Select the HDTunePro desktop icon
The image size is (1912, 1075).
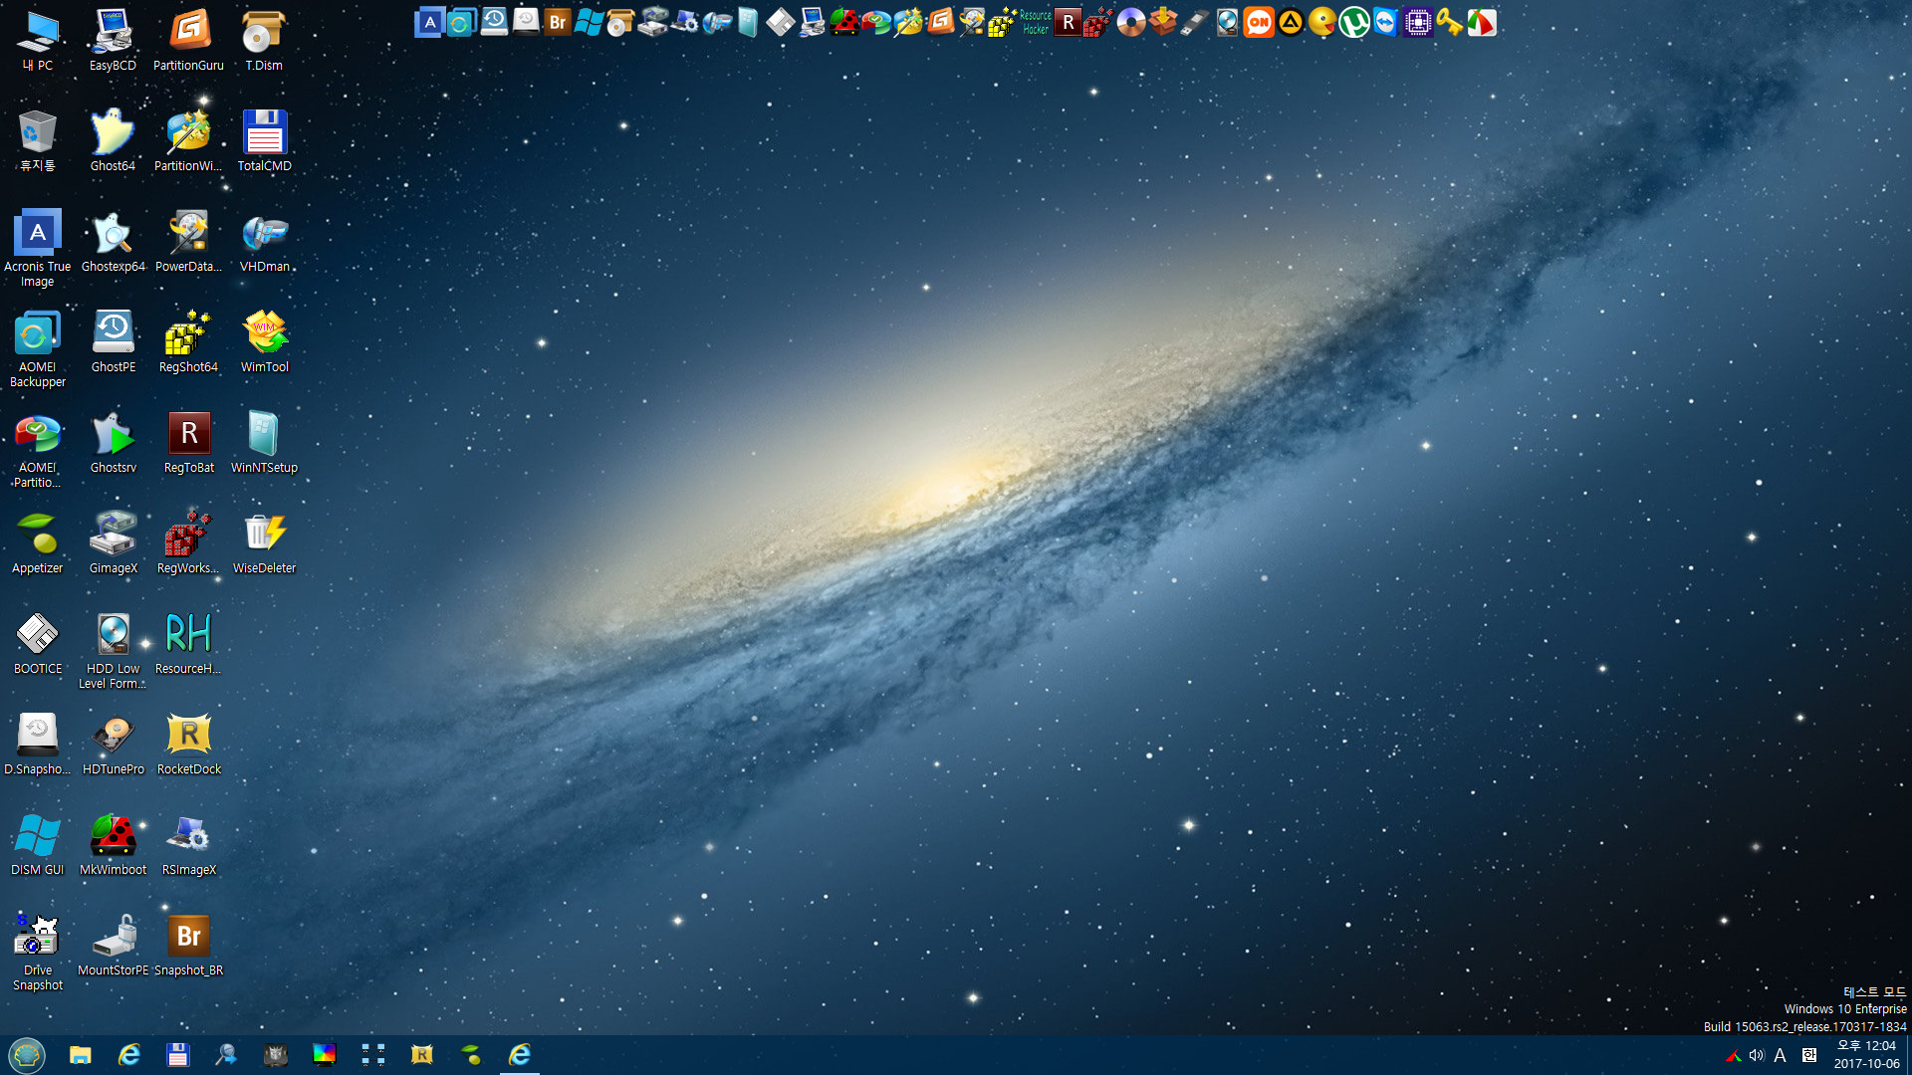[x=113, y=745]
